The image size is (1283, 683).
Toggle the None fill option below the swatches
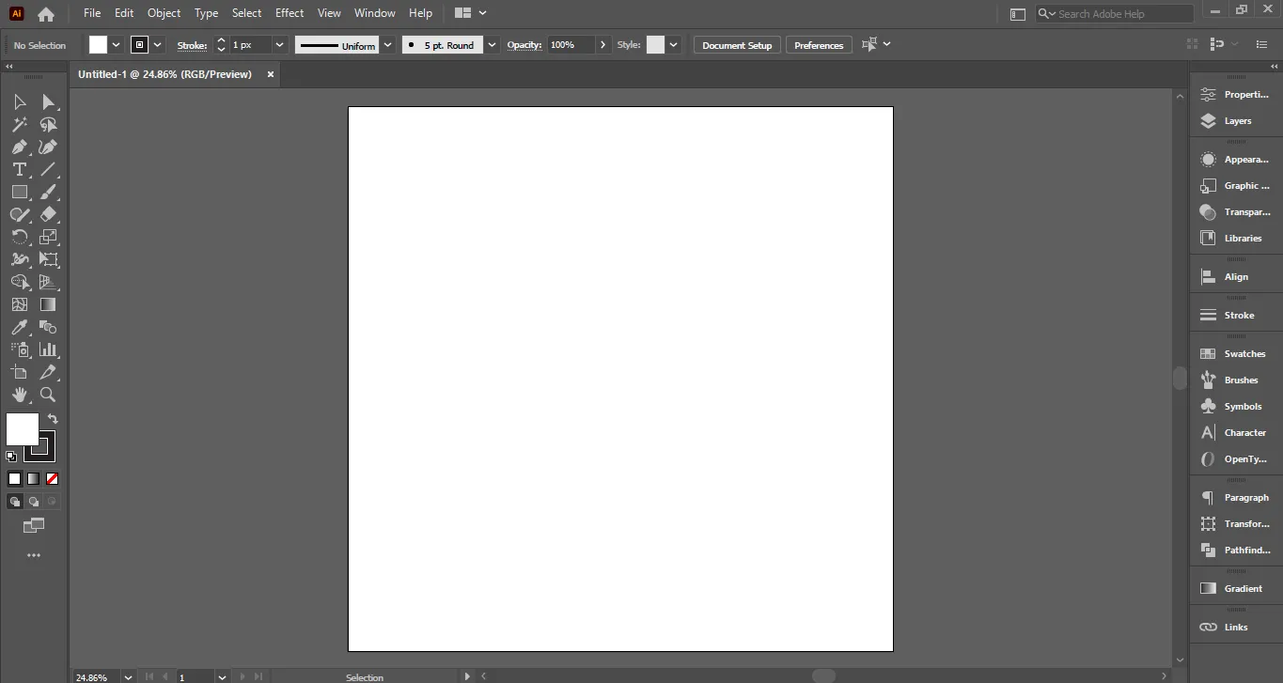[x=52, y=478]
